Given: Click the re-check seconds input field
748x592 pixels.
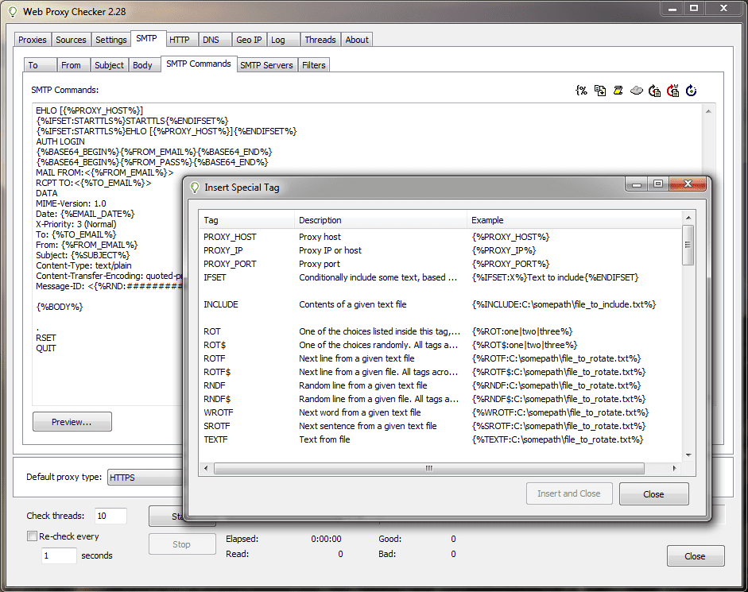Looking at the screenshot, I should [x=59, y=555].
